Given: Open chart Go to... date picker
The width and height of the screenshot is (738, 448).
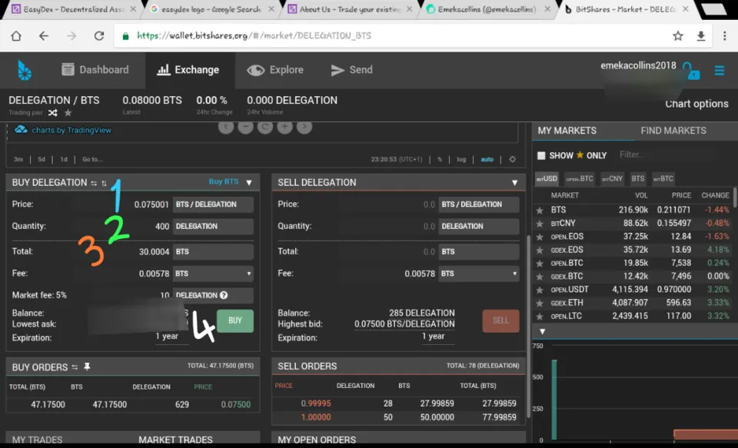Looking at the screenshot, I should coord(92,159).
